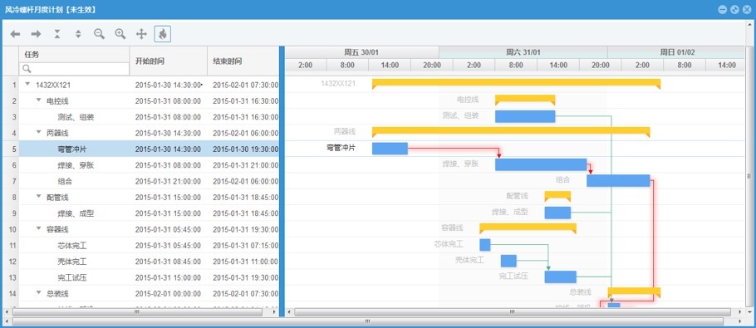Click the 电控线 yellow summary bar
Viewport: 756px width, 328px height.
[525, 100]
